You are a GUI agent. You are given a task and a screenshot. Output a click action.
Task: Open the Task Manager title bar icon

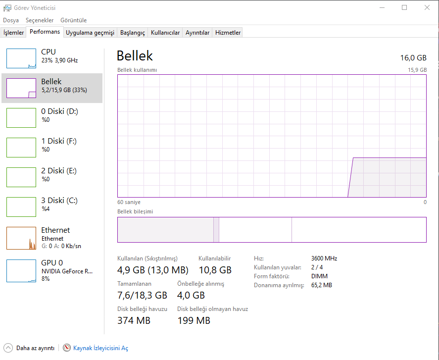pos(7,8)
